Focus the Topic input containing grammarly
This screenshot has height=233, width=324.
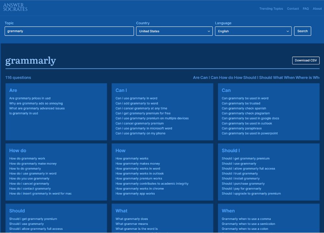[x=69, y=31]
